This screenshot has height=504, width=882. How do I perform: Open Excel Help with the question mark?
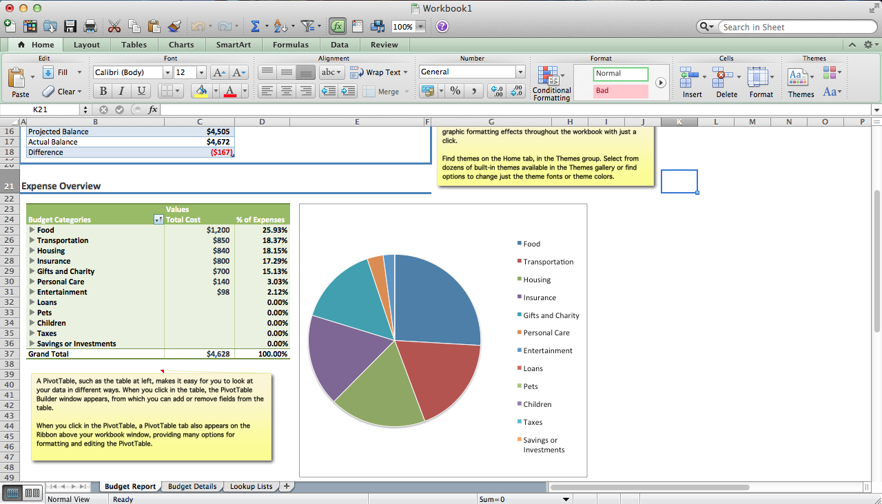[x=442, y=26]
